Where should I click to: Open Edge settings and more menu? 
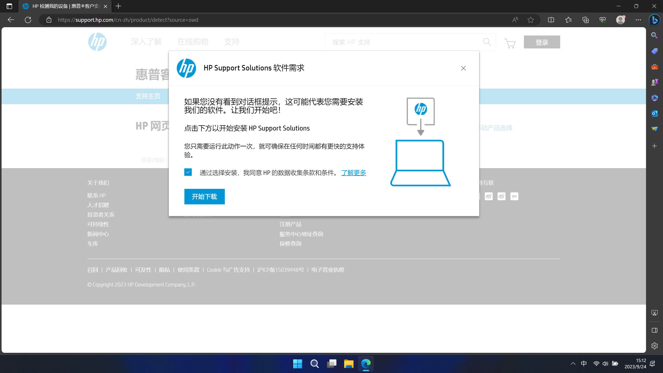pos(638,20)
